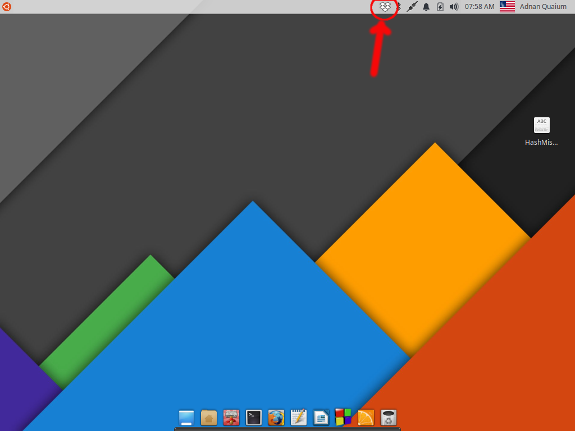Click the ink pen status icon in the panel
Viewport: 575px width, 431px height.
[412, 7]
